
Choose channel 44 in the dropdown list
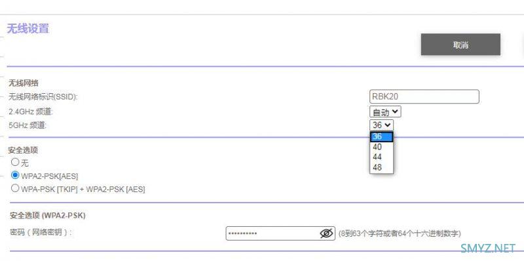point(381,157)
